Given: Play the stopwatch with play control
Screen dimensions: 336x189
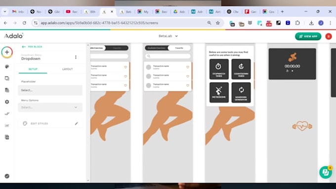Looking at the screenshot, I should tap(293, 71).
